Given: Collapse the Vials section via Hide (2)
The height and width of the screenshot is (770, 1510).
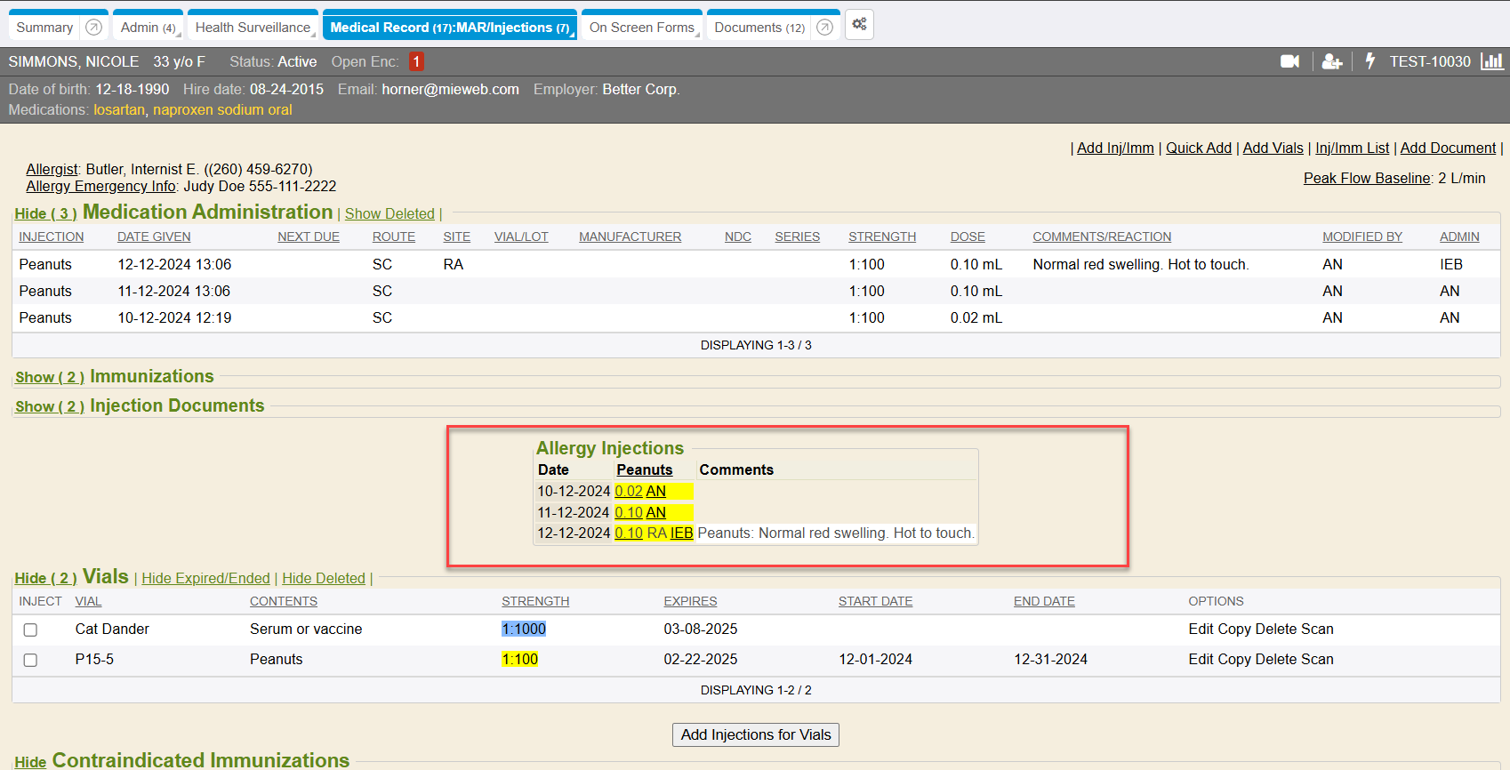Looking at the screenshot, I should click(45, 579).
